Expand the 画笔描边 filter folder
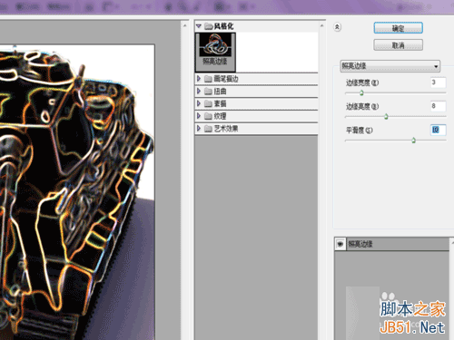 click(x=199, y=79)
